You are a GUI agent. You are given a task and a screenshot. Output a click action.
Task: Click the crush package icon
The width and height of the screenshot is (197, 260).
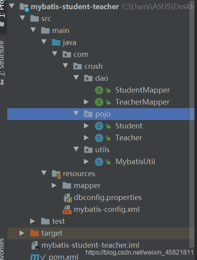[78, 66]
